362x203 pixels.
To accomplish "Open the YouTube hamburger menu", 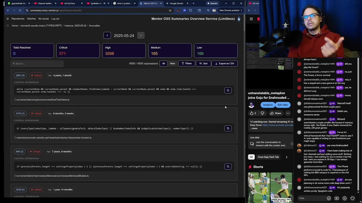I will point(251,19).
